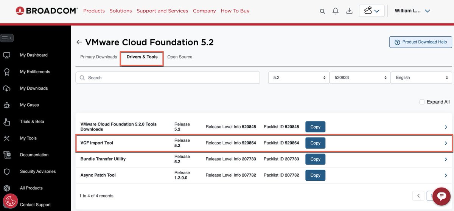Image resolution: width=454 pixels, height=211 pixels.
Task: Click the My Dashboard monitor icon
Action: click(x=7, y=55)
